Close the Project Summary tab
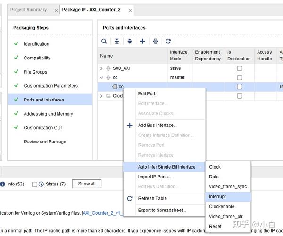Image resolution: width=283 pixels, height=236 pixels. [x=56, y=10]
